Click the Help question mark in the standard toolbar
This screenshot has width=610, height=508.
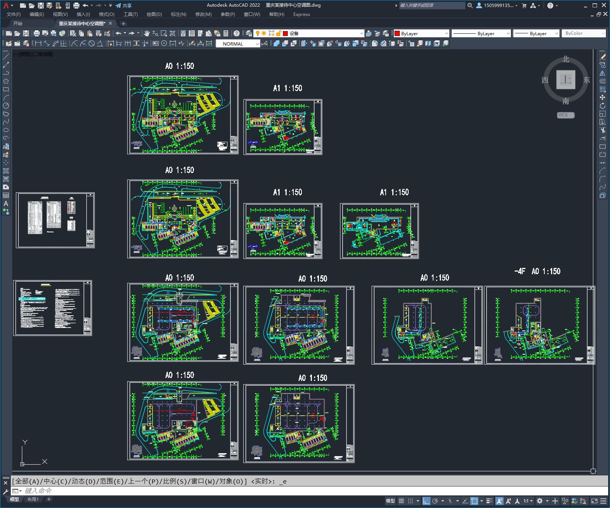point(237,33)
